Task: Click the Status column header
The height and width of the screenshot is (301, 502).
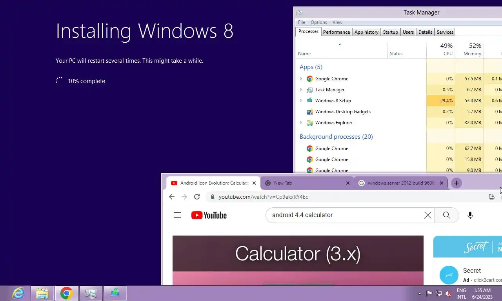Action: tap(407, 49)
